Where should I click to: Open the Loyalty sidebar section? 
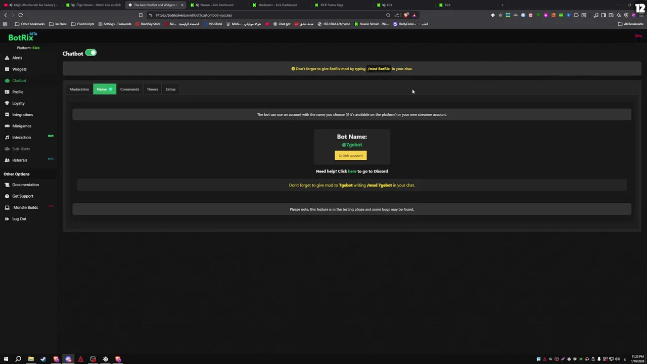pyautogui.click(x=18, y=103)
